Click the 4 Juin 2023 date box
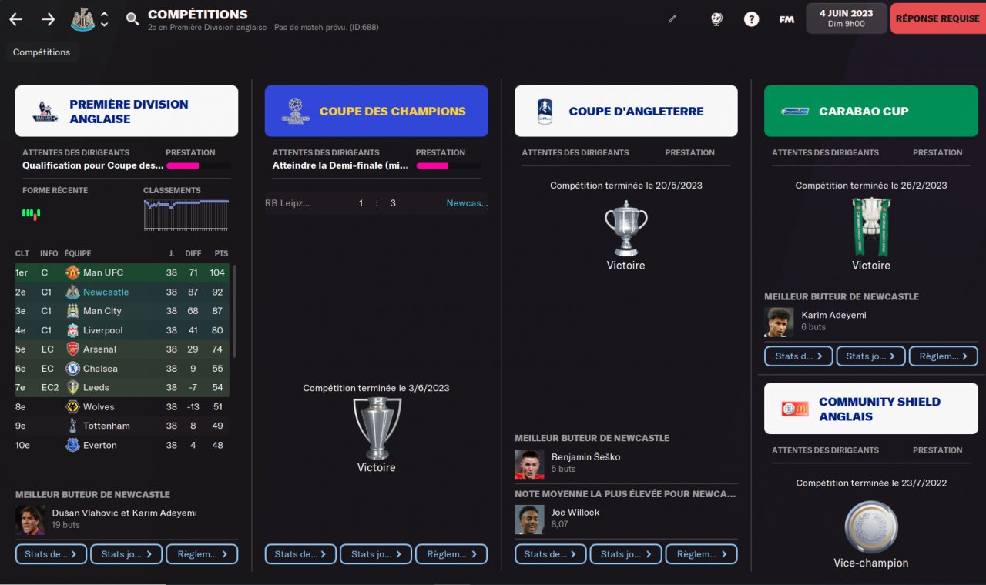The width and height of the screenshot is (986, 585). click(x=846, y=18)
